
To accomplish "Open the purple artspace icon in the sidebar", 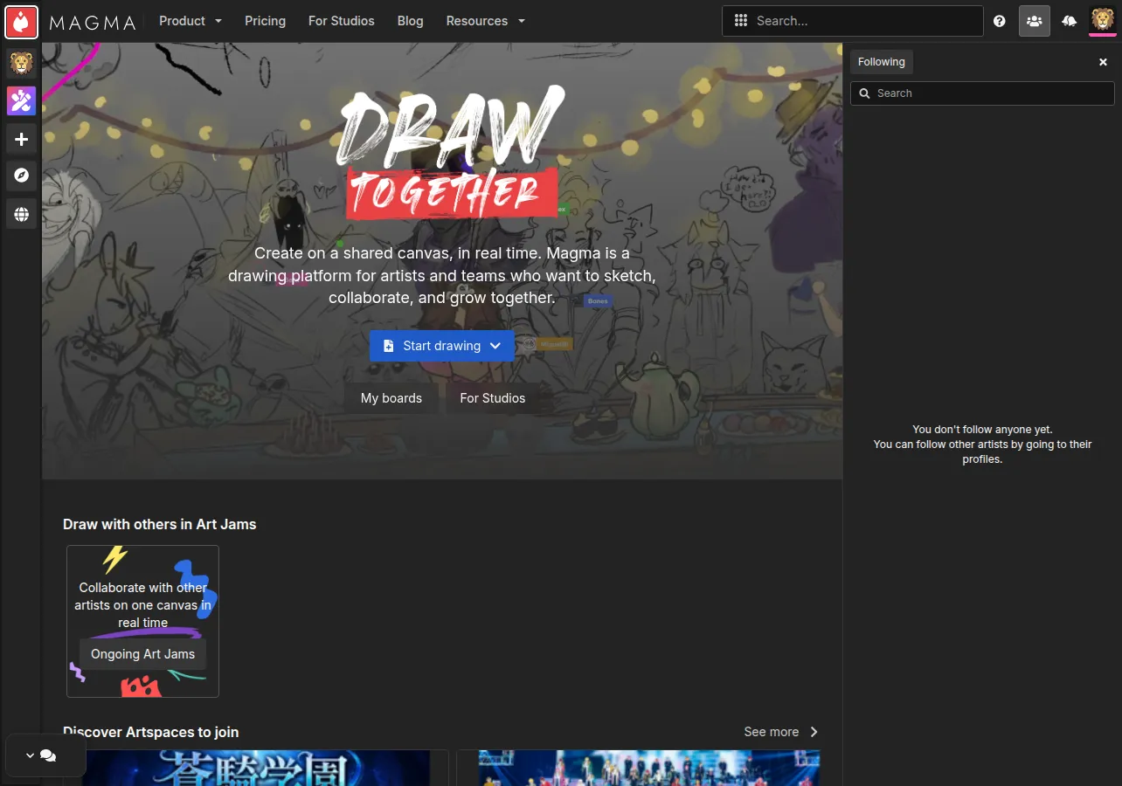I will tap(21, 100).
